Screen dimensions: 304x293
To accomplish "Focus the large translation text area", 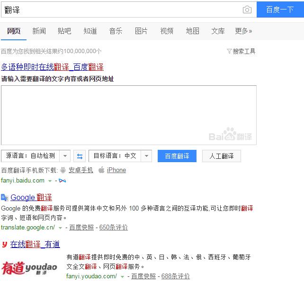I will [129, 115].
